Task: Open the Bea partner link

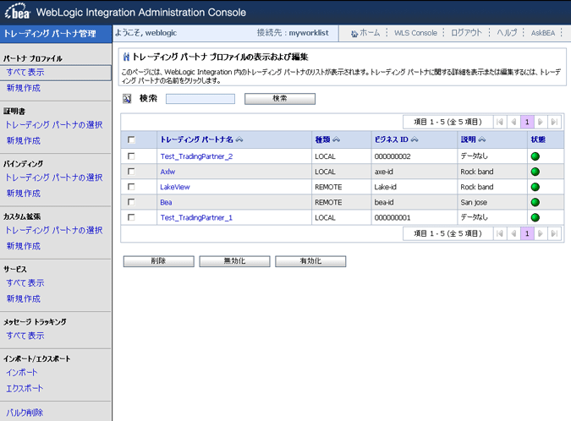Action: coord(166,202)
